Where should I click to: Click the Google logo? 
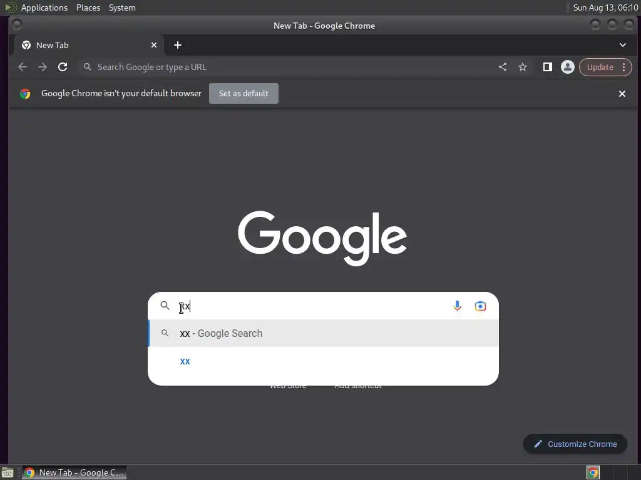[x=322, y=238]
